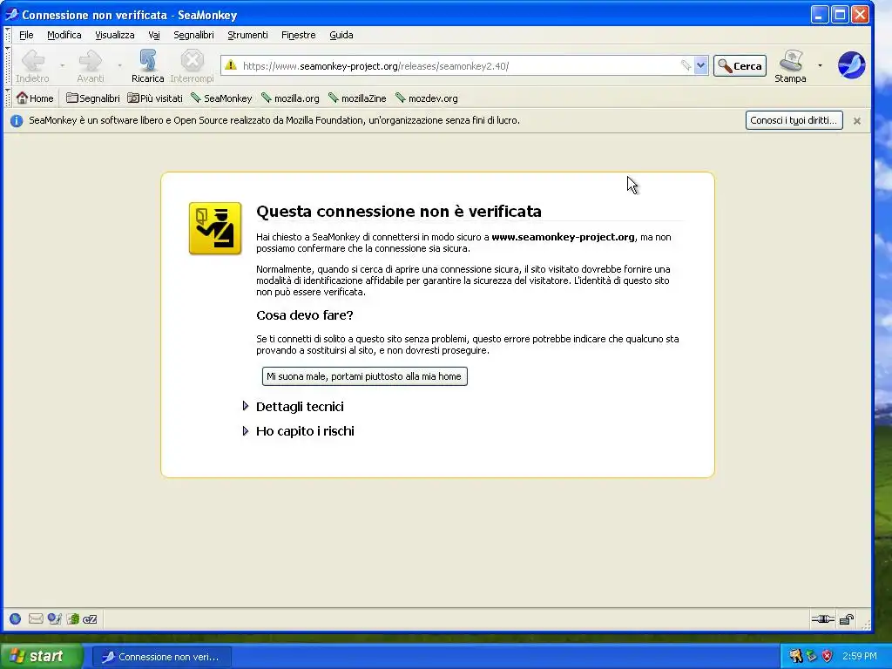Screen dimensions: 892x669
Task: Click the Indietro back arrow
Action: pyautogui.click(x=32, y=60)
